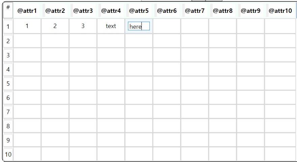Select row 8 header

(x=8, y=126)
